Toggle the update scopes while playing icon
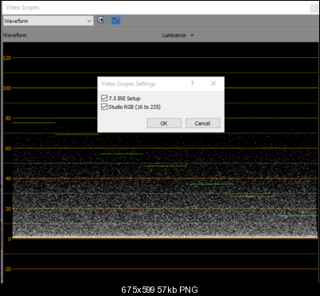Screen dimensions: 320x296 tap(115, 20)
